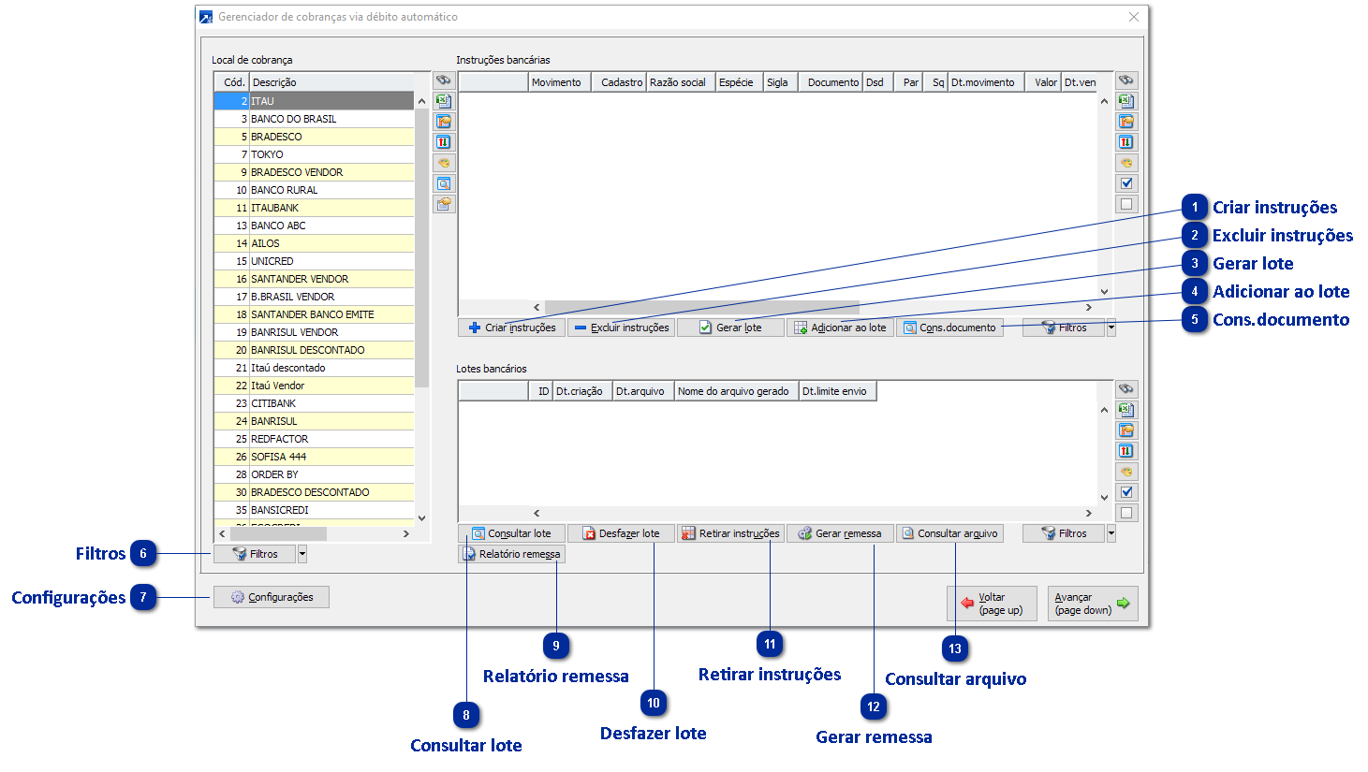This screenshot has height=772, width=1368.
Task: Click the Movimento column header
Action: [x=560, y=82]
